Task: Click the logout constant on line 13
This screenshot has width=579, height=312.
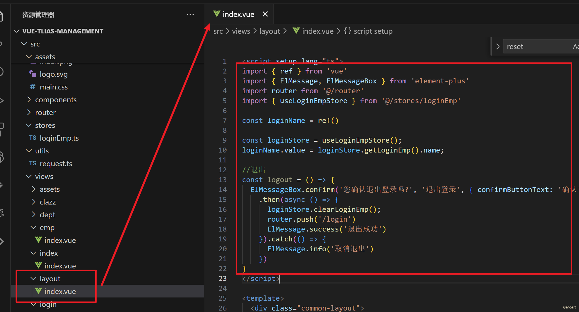Action: [280, 180]
